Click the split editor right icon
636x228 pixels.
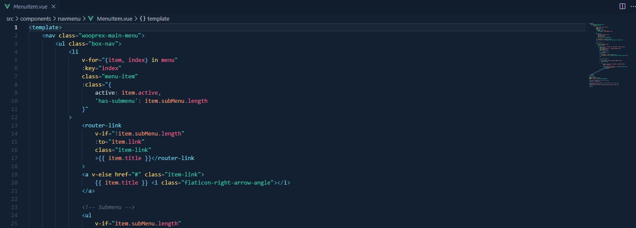(622, 6)
